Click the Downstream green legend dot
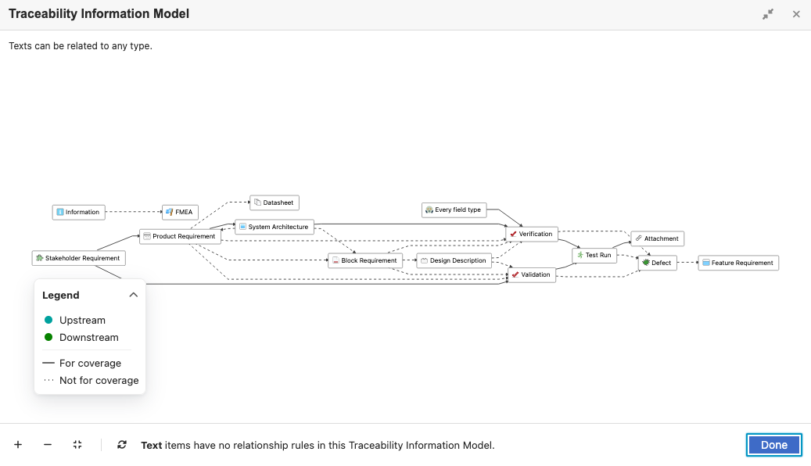Image resolution: width=811 pixels, height=466 pixels. [48, 337]
